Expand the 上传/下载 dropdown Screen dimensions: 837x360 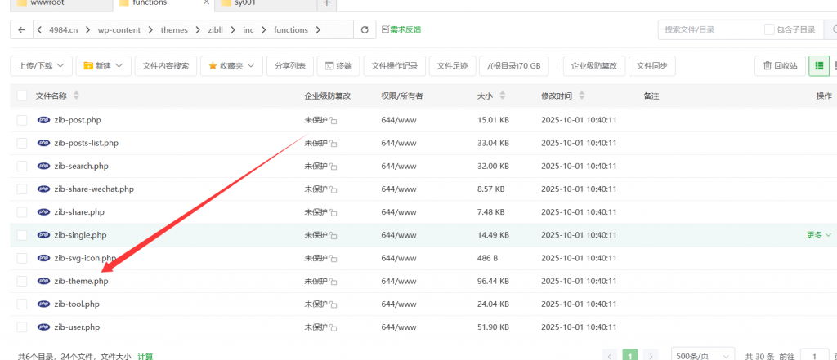pos(41,65)
